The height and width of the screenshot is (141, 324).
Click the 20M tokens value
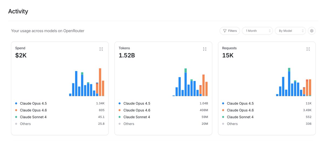(x=205, y=124)
